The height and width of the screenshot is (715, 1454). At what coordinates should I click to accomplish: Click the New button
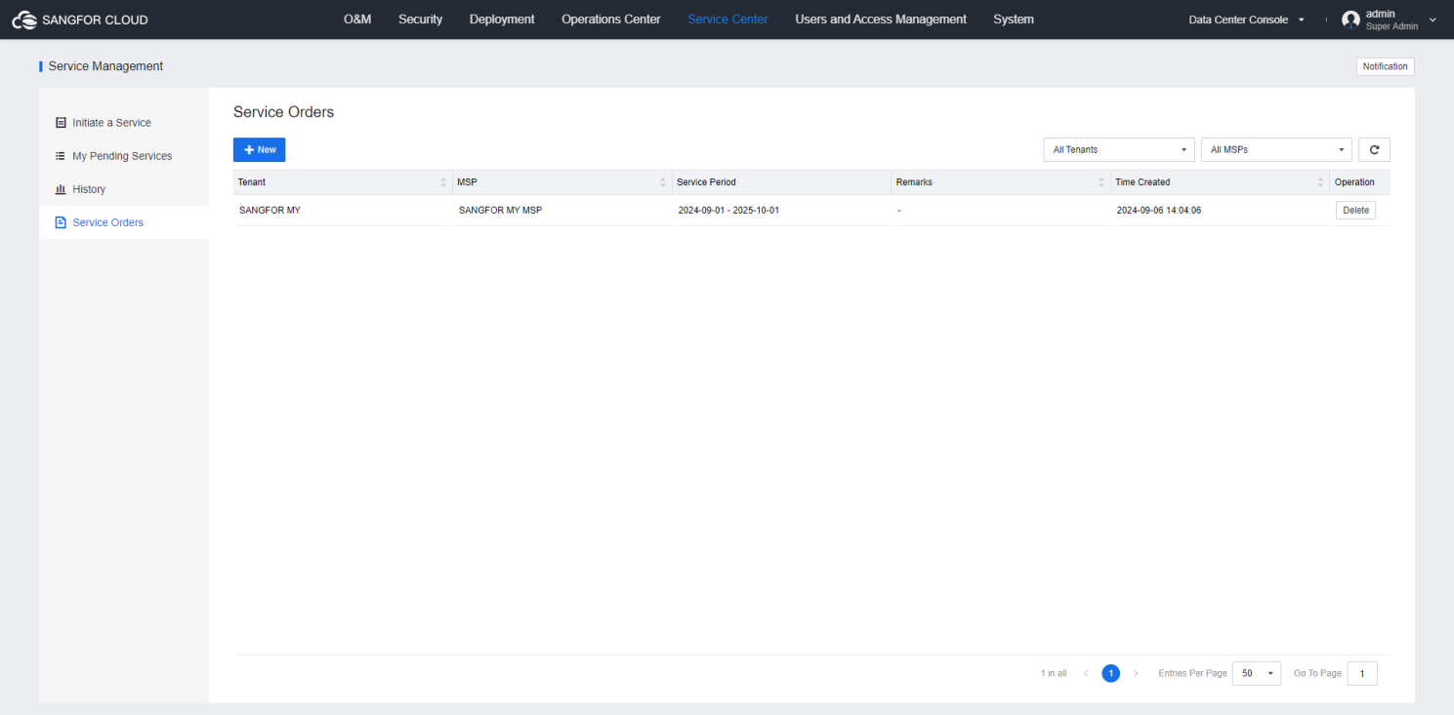[260, 149]
